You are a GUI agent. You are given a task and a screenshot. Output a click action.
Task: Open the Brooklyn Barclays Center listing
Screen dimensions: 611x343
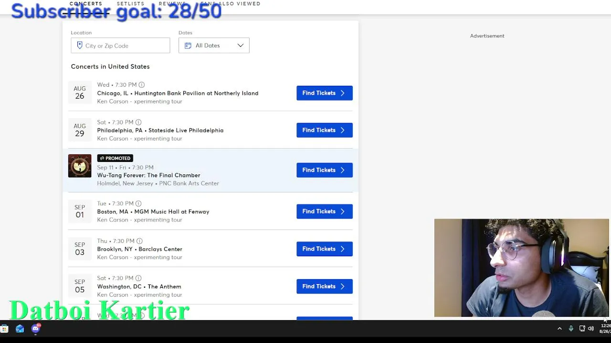pyautogui.click(x=139, y=249)
